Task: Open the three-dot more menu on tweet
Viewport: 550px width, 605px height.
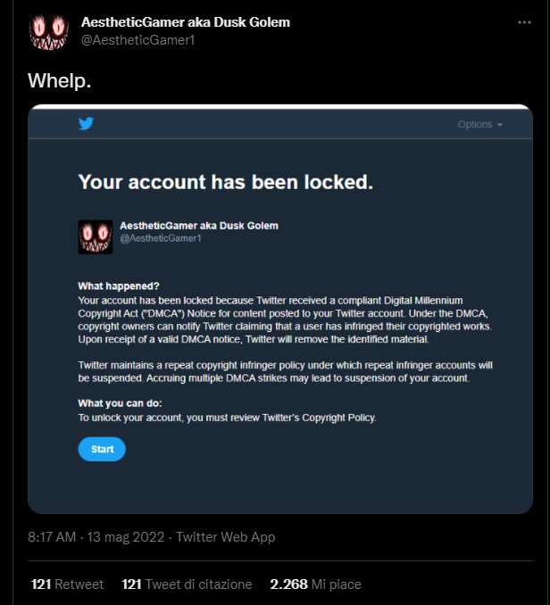Action: point(524,22)
